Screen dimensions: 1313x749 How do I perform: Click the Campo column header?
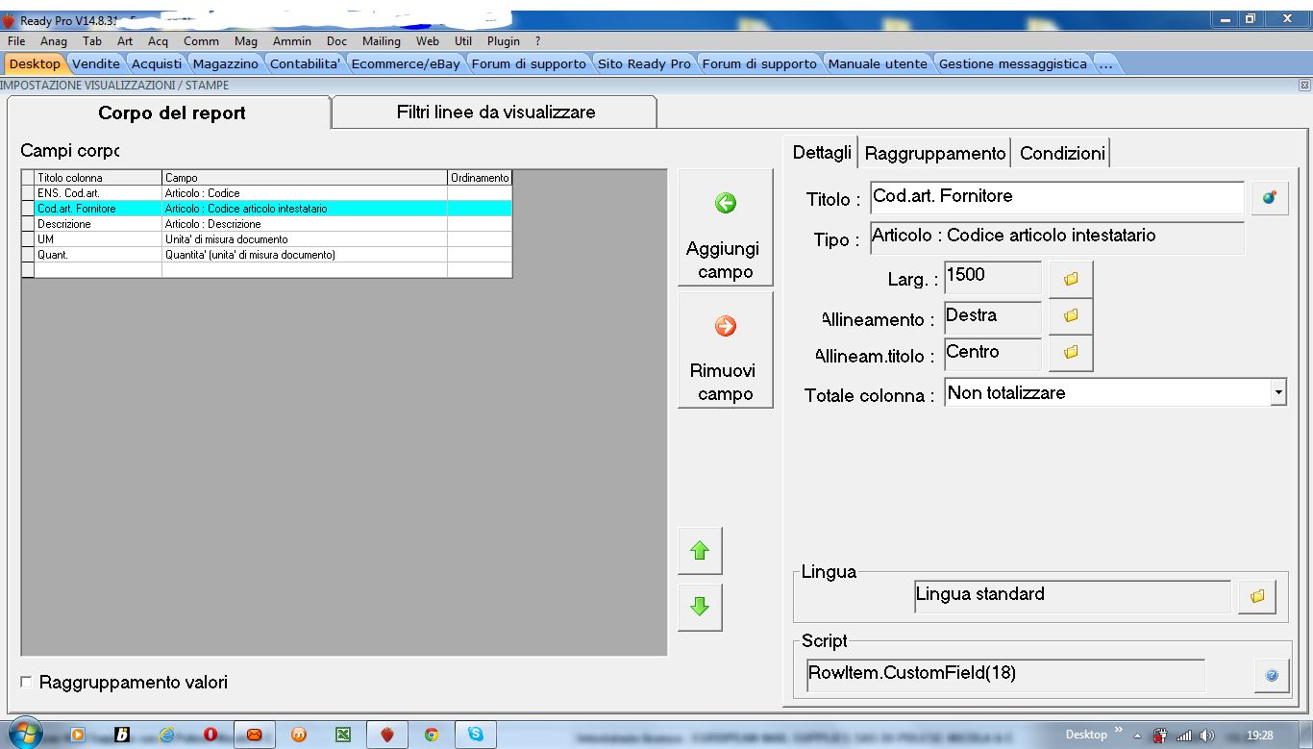click(305, 178)
